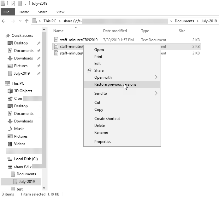
Task: Open the quick access toolbar dropdown arrow
Action: (26, 4)
